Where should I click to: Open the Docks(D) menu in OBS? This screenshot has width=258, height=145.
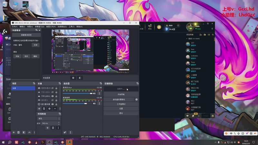click(x=39, y=27)
